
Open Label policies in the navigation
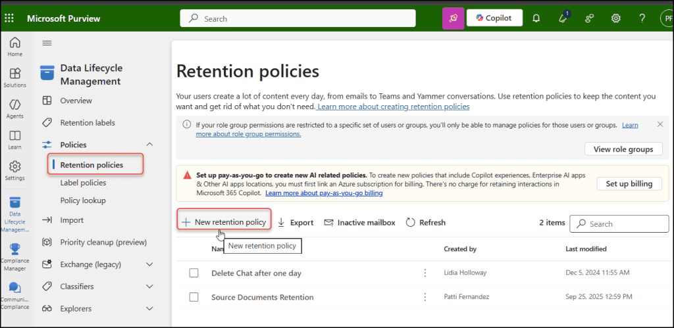83,183
